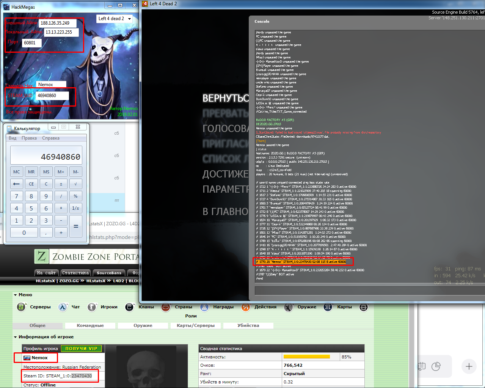Click the SourceBans navigation button
485x388 pixels.
pos(109,273)
